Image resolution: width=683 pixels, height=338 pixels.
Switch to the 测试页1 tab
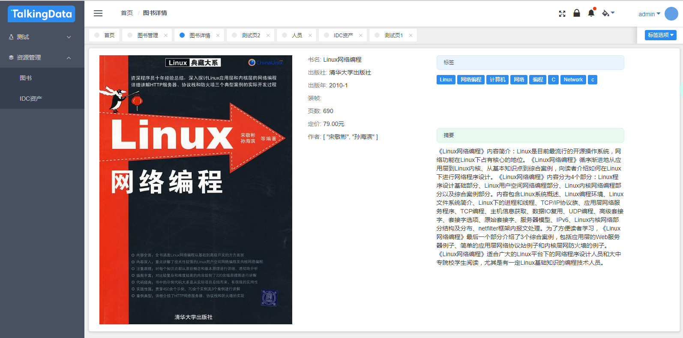(393, 35)
